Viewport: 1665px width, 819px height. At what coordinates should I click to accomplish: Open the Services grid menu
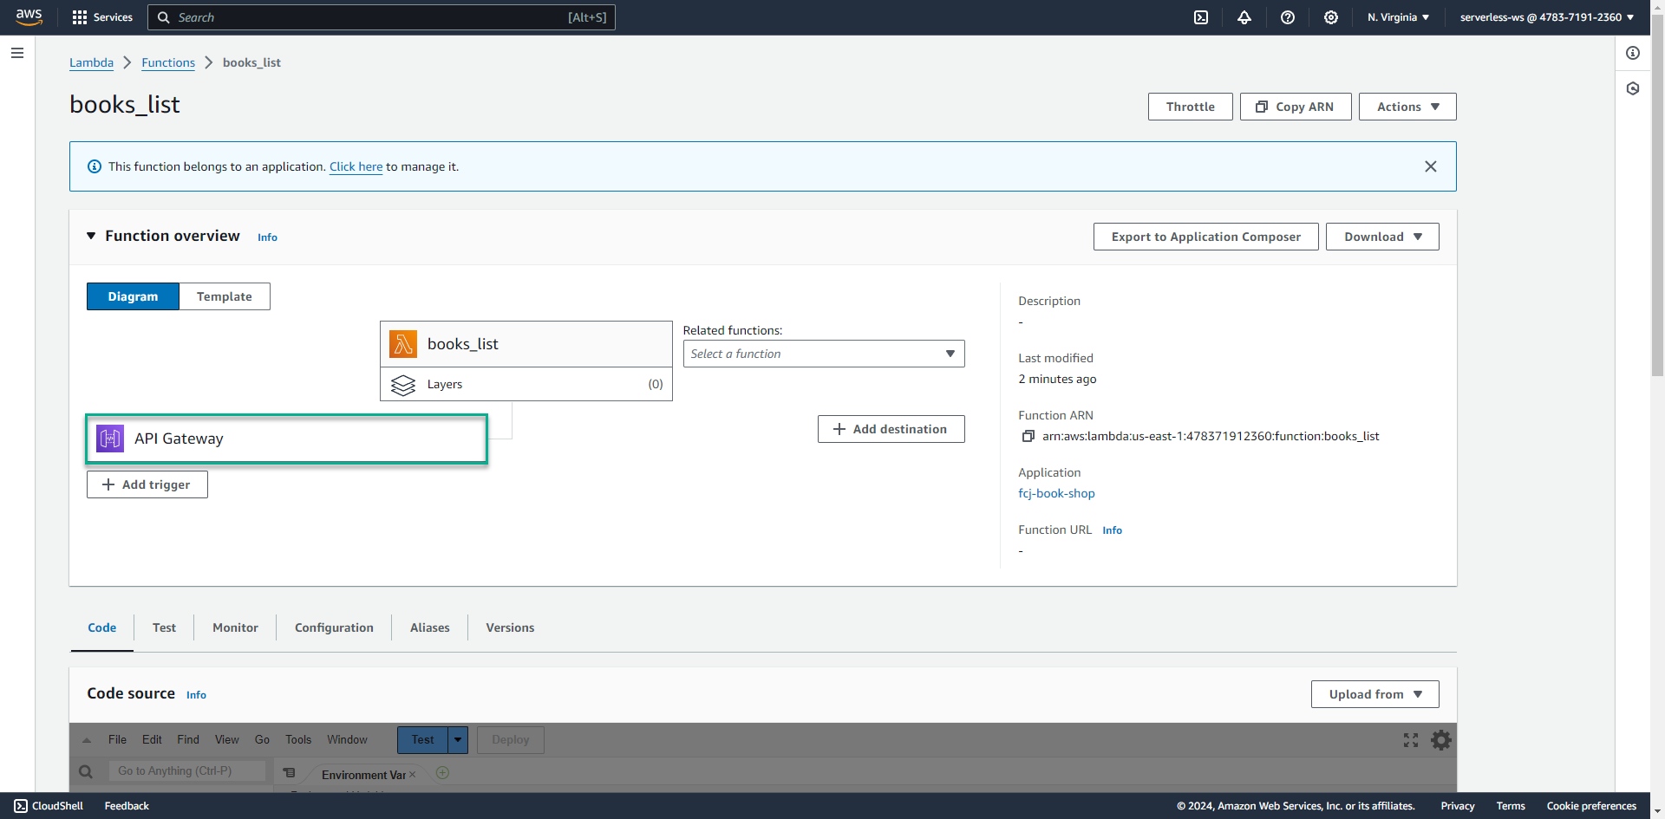click(x=102, y=17)
